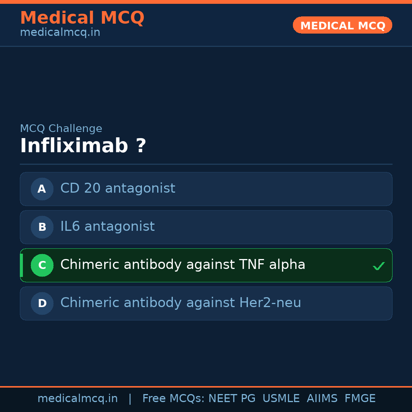Viewport: 412px width, 412px height.
Task: Select 'Chimeric antibody against Her2-neu' option
Action: click(180, 303)
